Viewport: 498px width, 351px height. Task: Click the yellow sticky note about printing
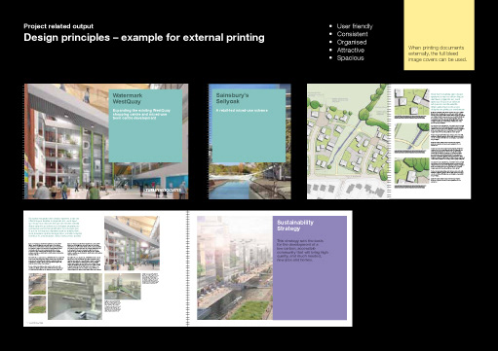coord(439,35)
